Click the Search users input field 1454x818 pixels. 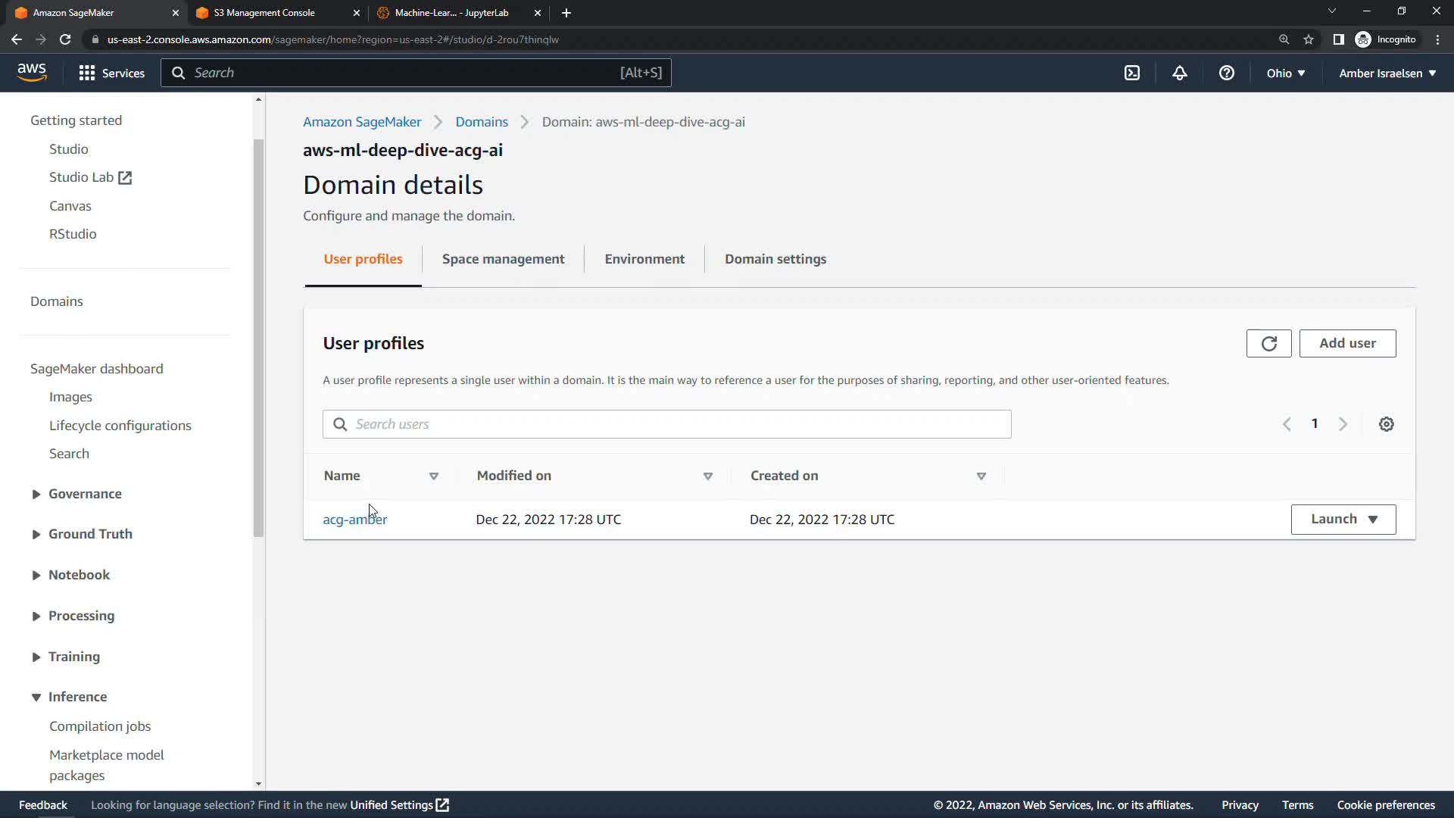click(x=666, y=424)
